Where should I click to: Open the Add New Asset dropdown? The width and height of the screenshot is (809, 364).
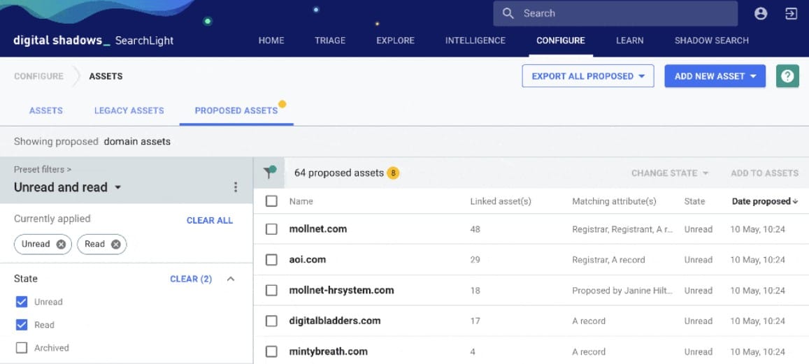[715, 75]
